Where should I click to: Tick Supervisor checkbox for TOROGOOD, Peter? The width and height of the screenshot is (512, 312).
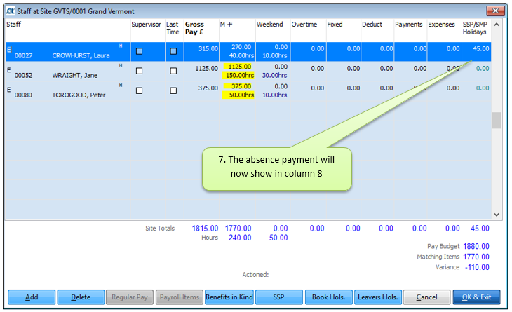point(139,90)
